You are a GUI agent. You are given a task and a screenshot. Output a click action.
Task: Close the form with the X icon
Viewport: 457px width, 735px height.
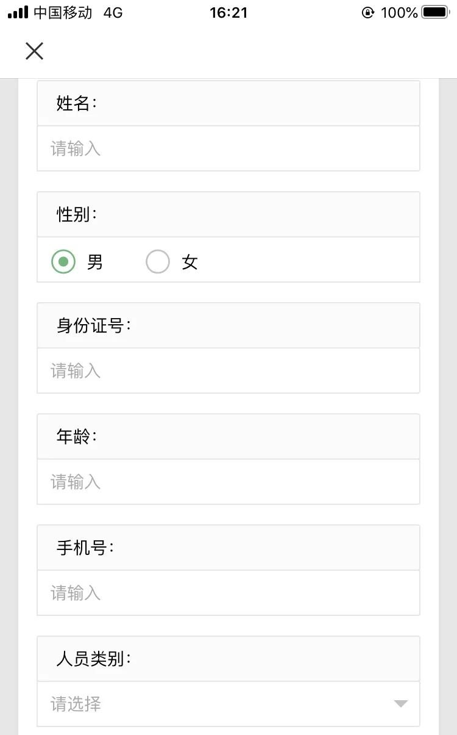(x=35, y=51)
